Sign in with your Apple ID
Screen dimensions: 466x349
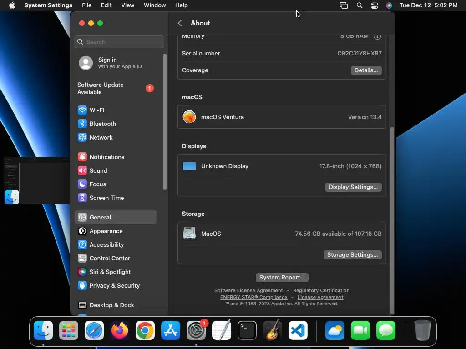(x=115, y=63)
